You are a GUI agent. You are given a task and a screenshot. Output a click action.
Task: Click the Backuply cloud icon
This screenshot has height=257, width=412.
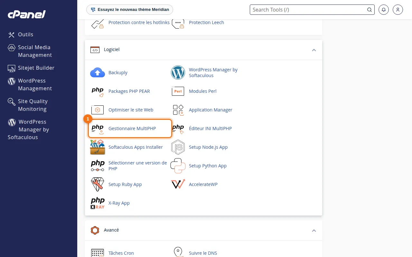98,73
